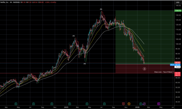Click the Stop Loss - Top of Wave 1 text

(164, 72)
